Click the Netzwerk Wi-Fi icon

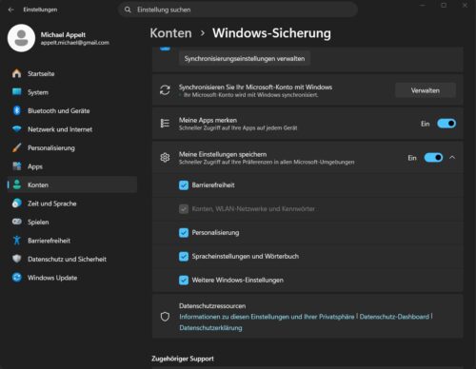click(x=17, y=129)
